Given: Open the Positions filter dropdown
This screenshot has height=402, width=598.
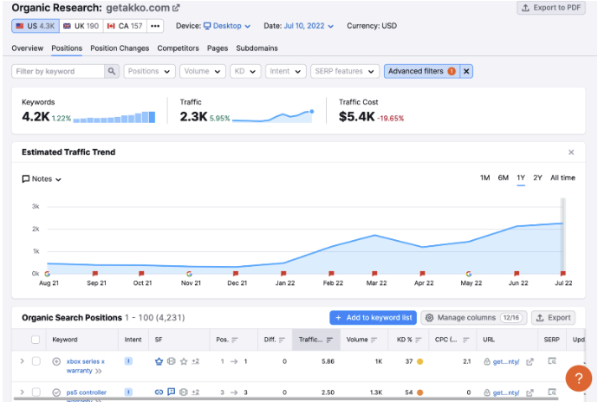Looking at the screenshot, I should point(148,71).
